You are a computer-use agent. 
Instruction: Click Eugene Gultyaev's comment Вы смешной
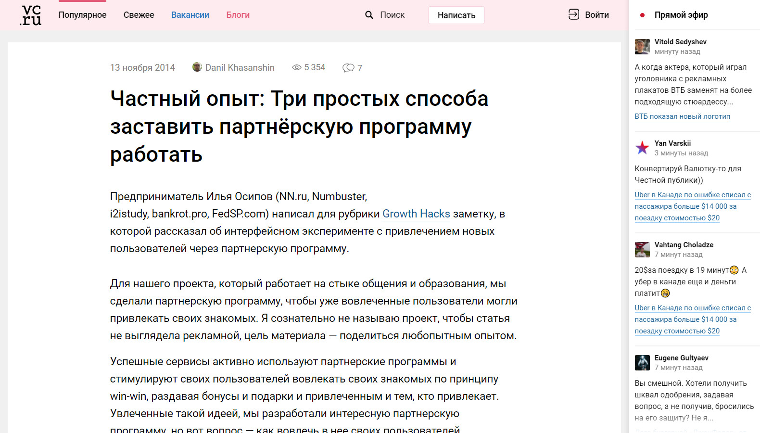point(694,400)
